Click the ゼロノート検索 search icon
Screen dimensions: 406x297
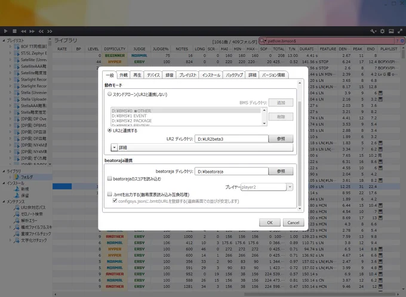tap(17, 214)
